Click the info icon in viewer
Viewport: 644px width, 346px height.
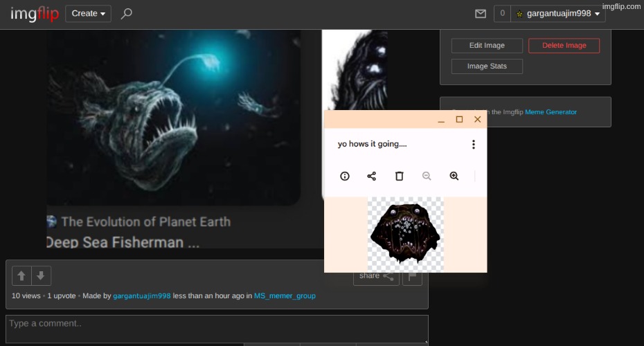click(345, 176)
